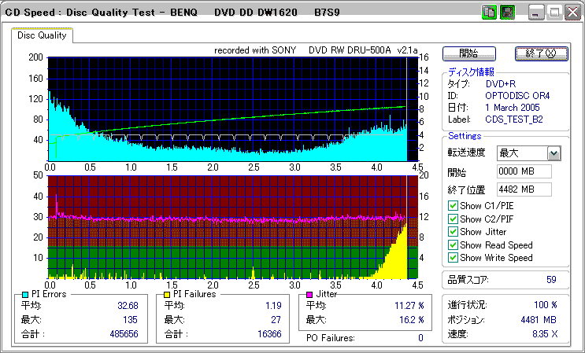
Task: Close the CD Speed window
Action: [572, 13]
